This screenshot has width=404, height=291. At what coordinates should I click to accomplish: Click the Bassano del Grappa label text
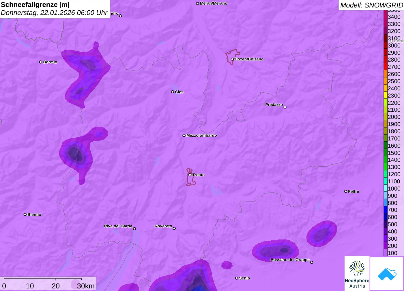[x=290, y=260]
